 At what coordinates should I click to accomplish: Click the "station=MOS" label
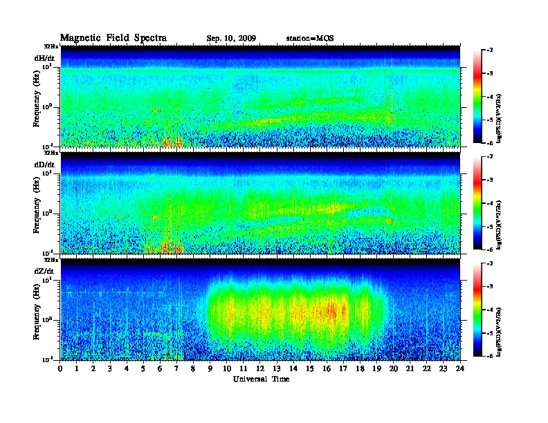point(310,39)
